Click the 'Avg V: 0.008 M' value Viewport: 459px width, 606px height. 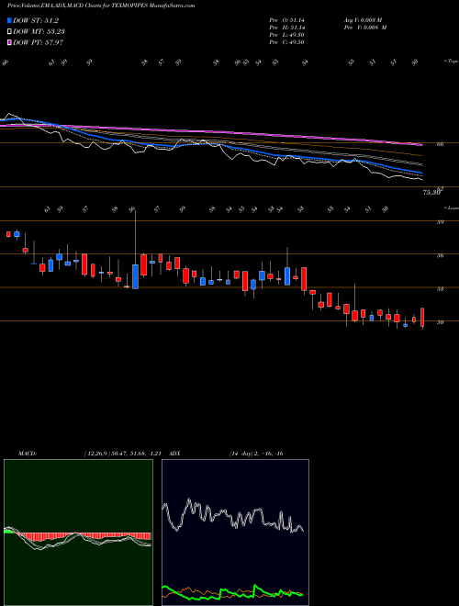point(363,20)
